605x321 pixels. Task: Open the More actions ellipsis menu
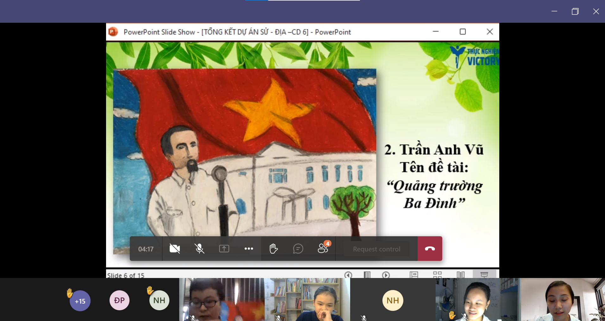click(249, 249)
